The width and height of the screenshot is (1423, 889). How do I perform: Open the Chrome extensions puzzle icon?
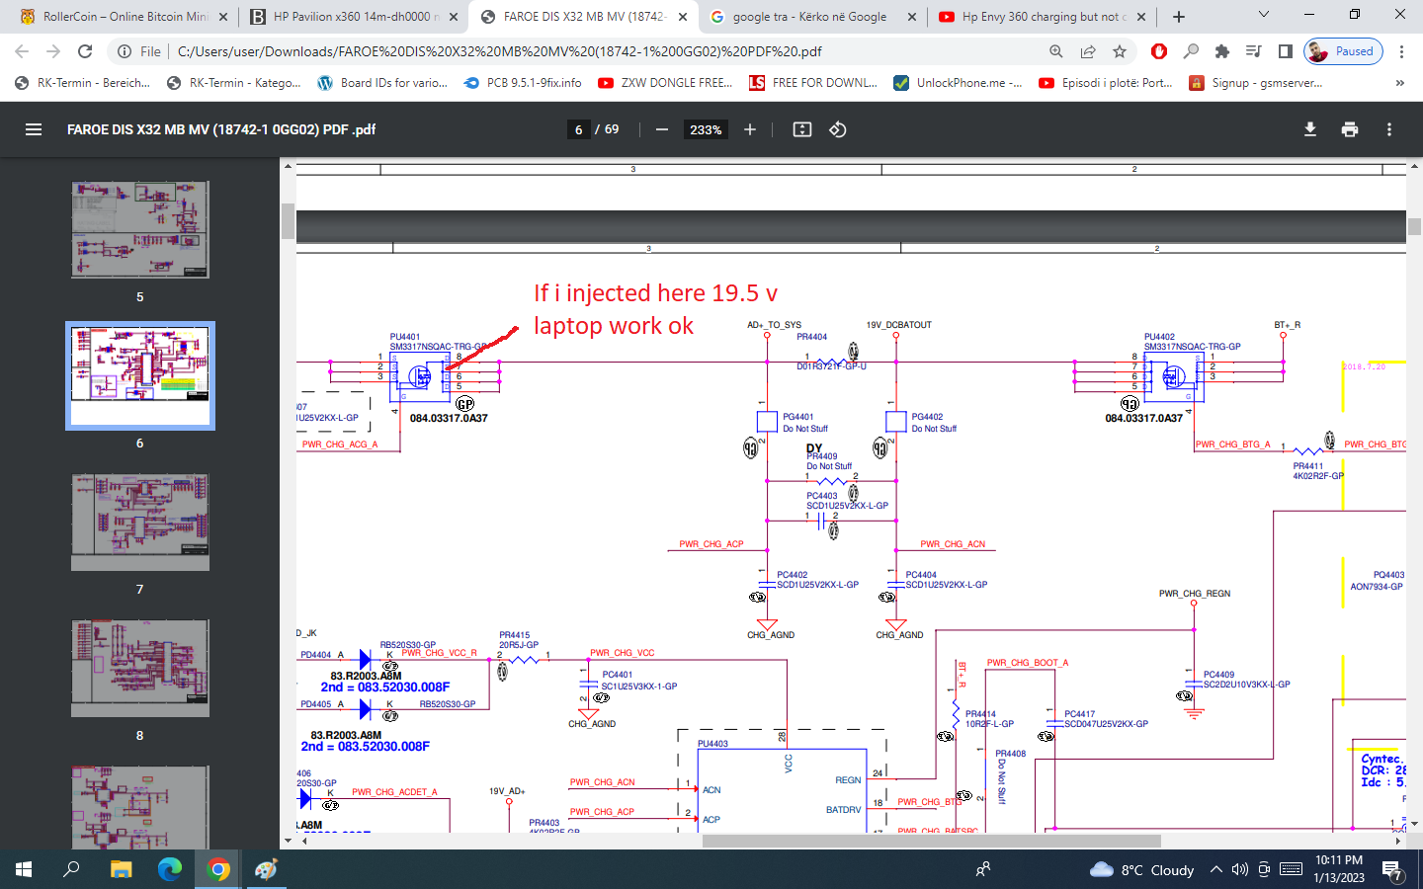pyautogui.click(x=1222, y=51)
